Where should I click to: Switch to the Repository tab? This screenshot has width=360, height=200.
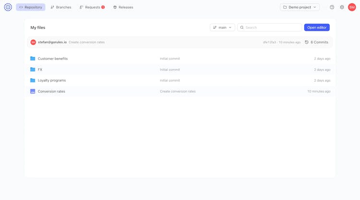click(x=31, y=7)
